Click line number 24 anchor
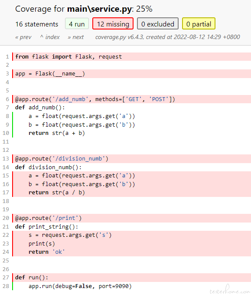 click(x=6, y=252)
